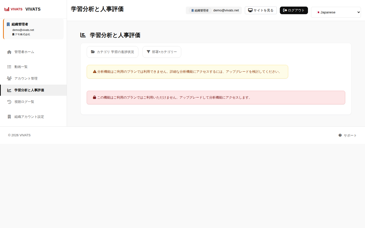Open アカウント管理 menu item

tap(33, 79)
